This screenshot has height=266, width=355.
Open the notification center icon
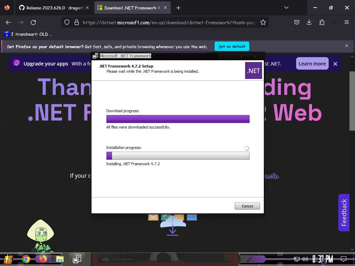click(x=344, y=259)
